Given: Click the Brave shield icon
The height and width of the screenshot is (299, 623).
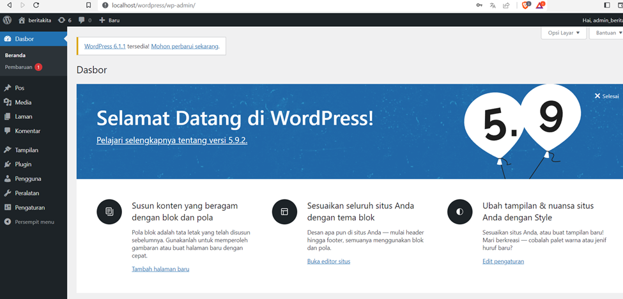Looking at the screenshot, I should 525,5.
